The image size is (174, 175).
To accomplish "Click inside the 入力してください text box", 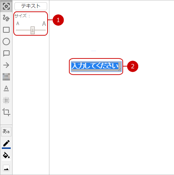I will pyautogui.click(x=97, y=67).
